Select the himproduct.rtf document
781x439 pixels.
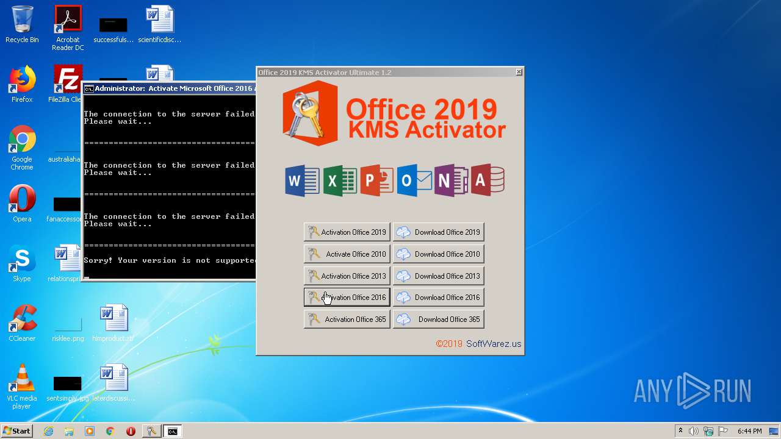(113, 323)
